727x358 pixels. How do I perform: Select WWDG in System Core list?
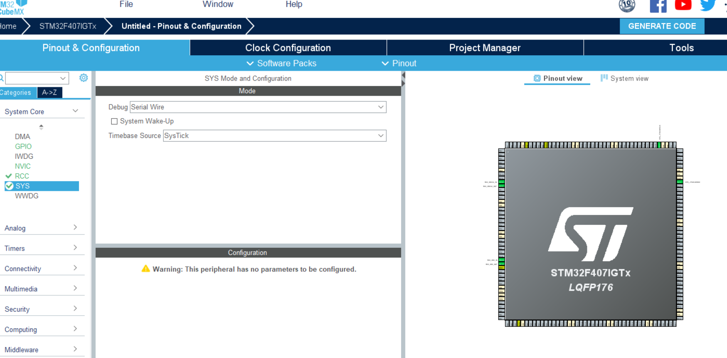tap(27, 196)
